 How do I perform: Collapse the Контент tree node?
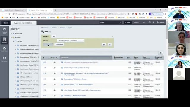(x=11, y=37)
